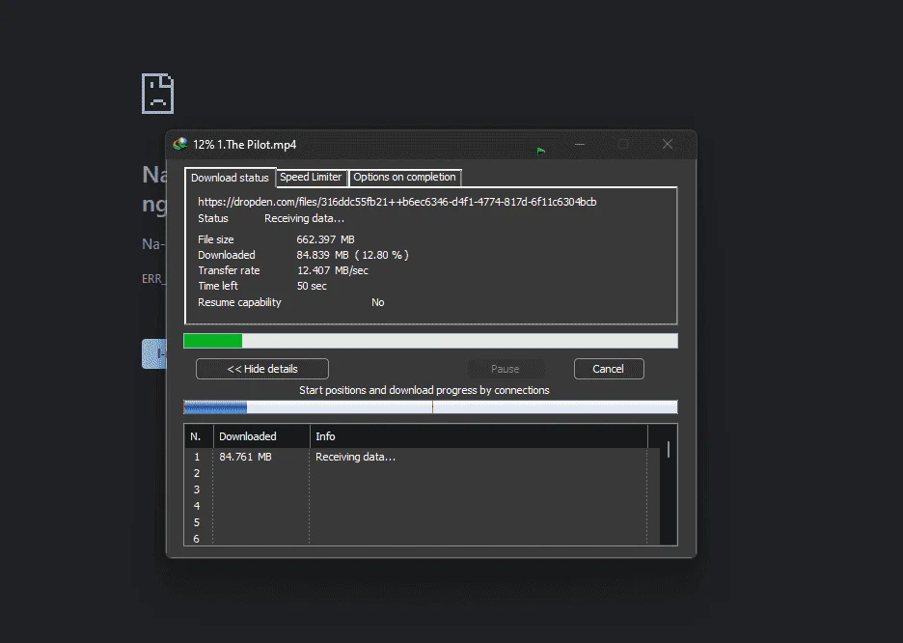Viewport: 903px width, 643px height.
Task: Click the Info column header
Action: tap(479, 436)
